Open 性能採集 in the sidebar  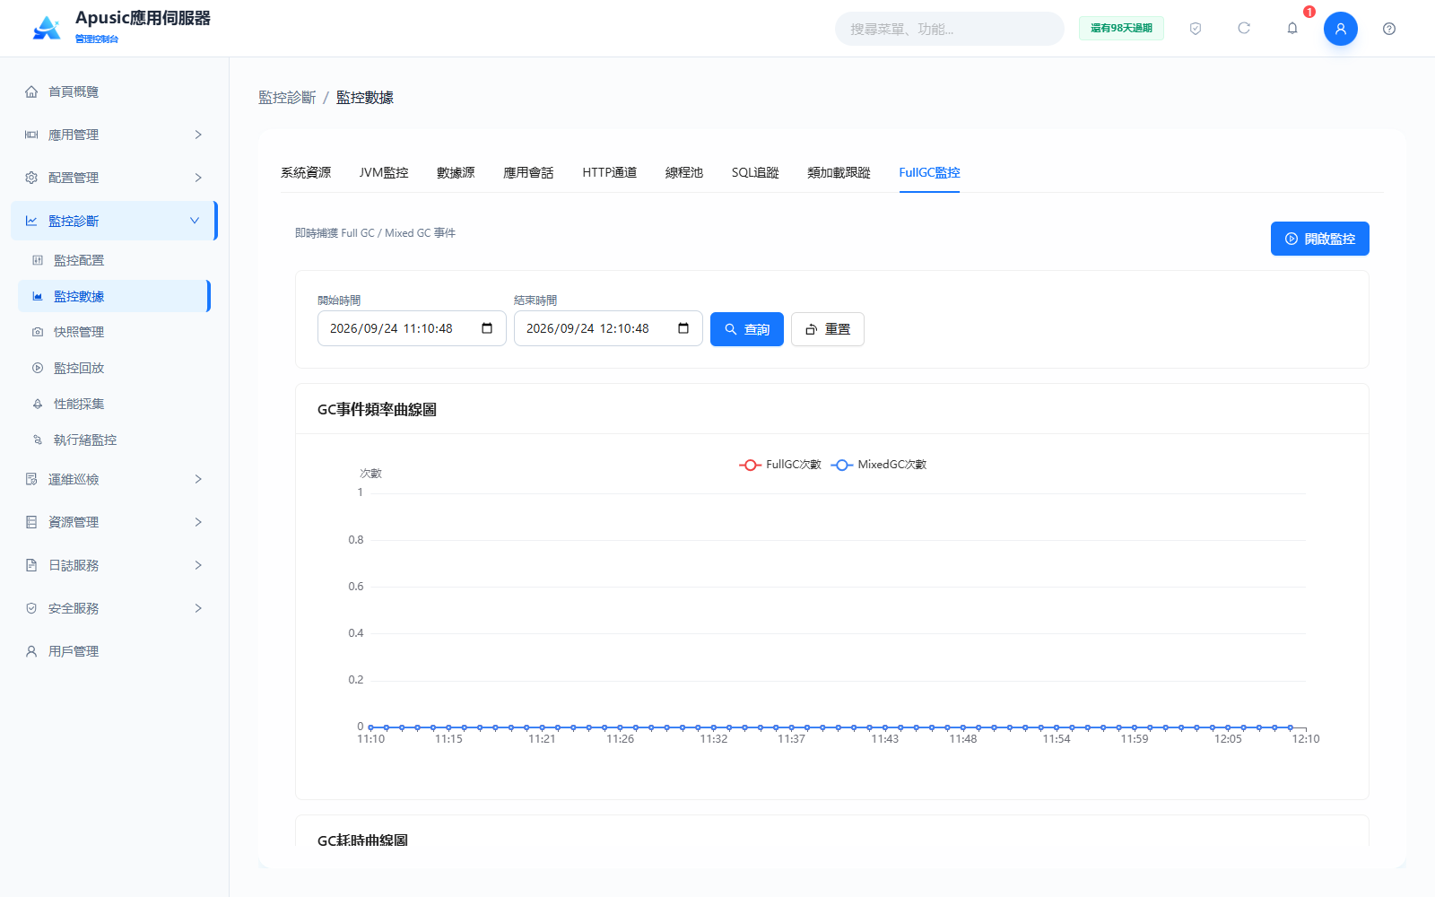[115, 404]
